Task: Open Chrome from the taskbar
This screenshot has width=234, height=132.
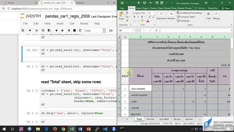Action: [x=63, y=129]
